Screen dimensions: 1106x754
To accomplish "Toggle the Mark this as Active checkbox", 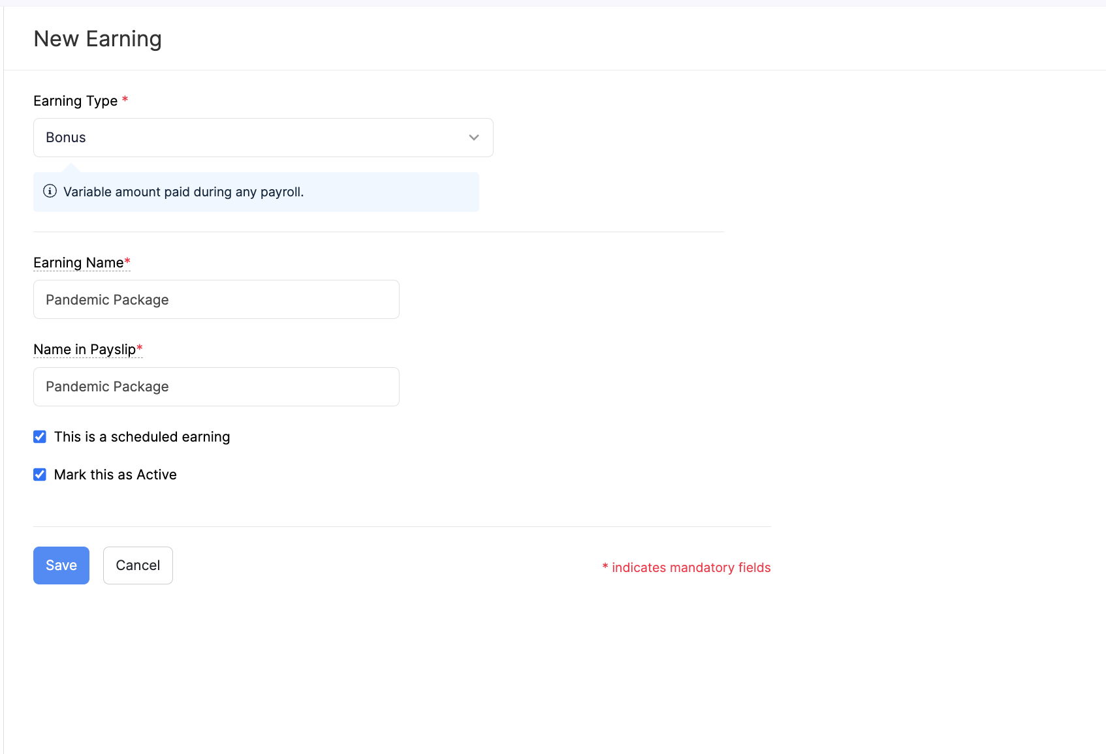I will click(x=40, y=475).
